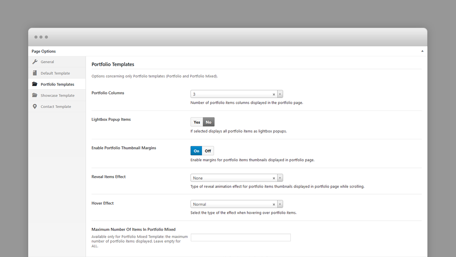Open the General options tab

[x=57, y=62]
